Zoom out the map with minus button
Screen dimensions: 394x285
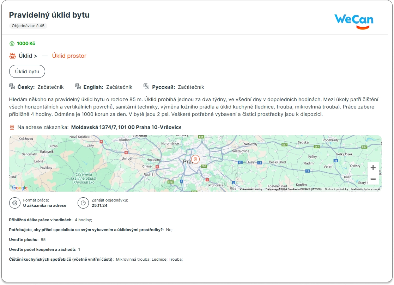[373, 179]
